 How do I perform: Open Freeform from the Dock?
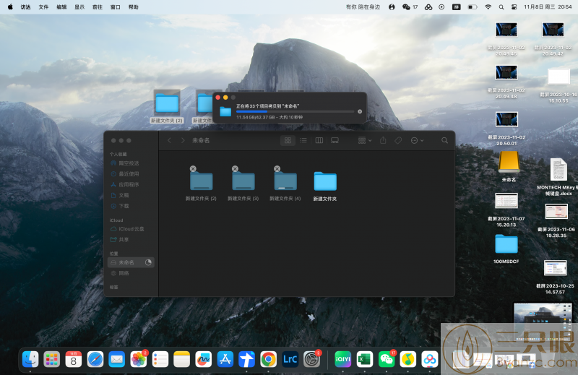(x=204, y=359)
